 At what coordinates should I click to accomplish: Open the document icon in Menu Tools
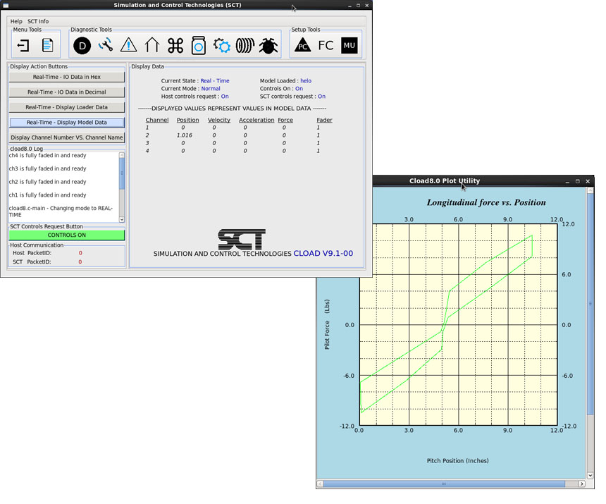click(47, 46)
